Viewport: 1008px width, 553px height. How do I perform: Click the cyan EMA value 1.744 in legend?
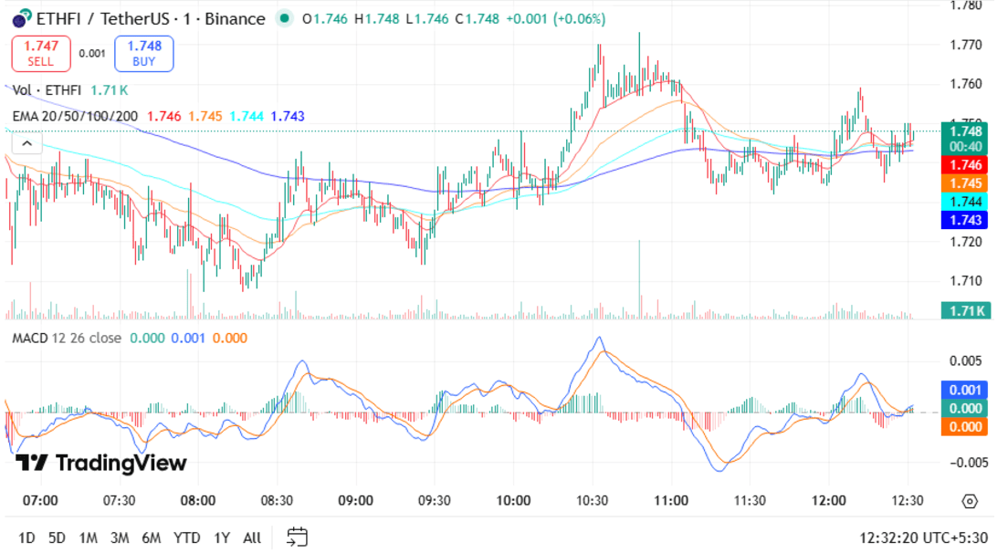247,116
